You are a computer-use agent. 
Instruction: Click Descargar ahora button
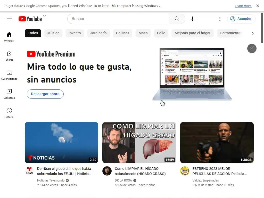pyautogui.click(x=45, y=94)
